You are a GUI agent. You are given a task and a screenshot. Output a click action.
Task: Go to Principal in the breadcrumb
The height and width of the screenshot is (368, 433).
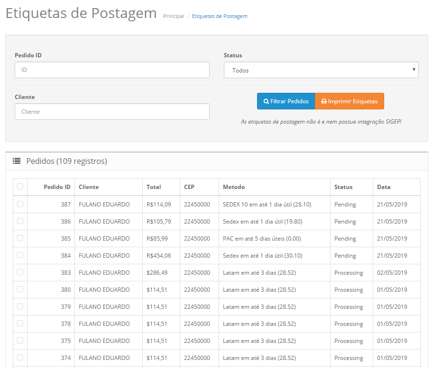[174, 16]
